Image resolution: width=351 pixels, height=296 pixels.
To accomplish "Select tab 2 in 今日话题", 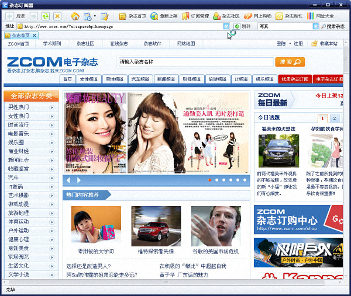I will coord(334,118).
